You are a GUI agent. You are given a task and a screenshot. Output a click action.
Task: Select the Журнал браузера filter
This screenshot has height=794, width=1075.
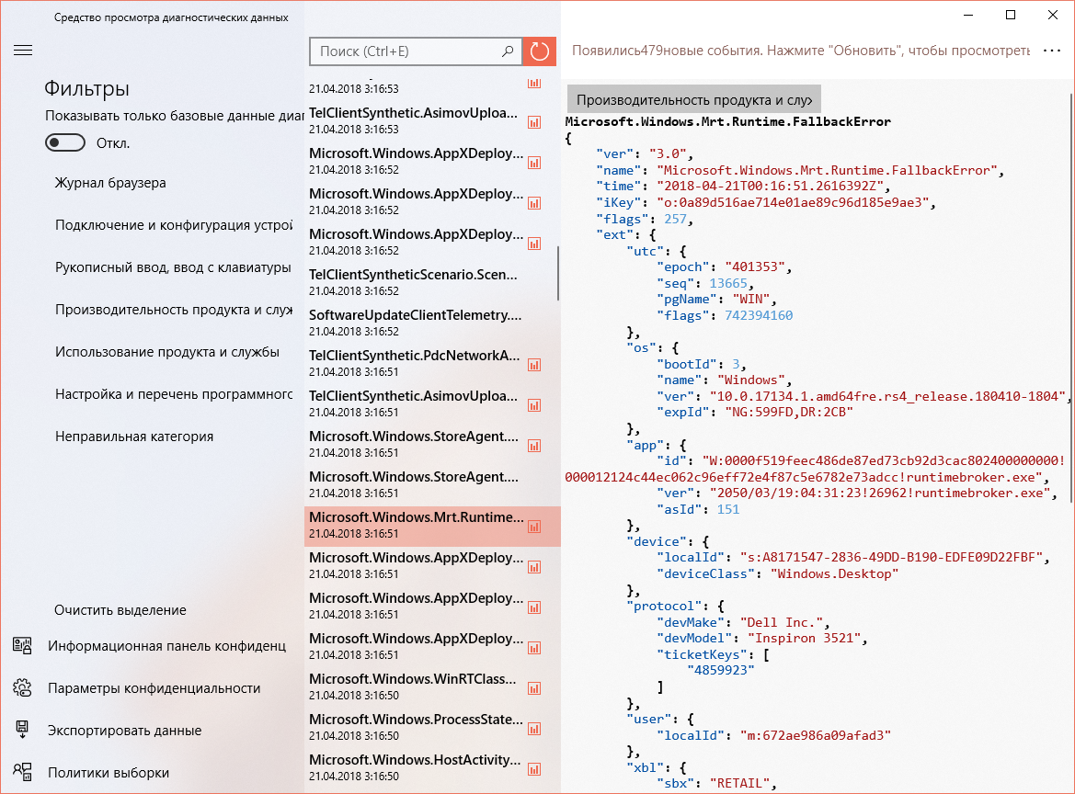[110, 183]
